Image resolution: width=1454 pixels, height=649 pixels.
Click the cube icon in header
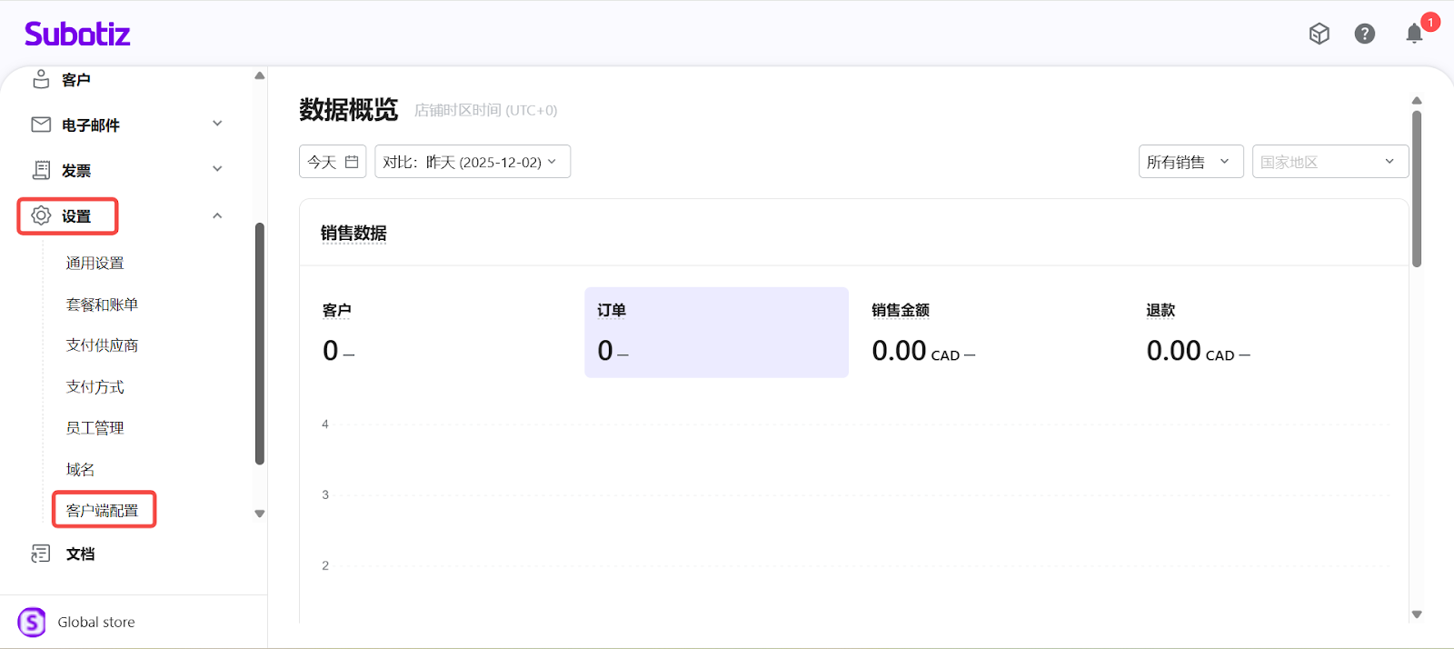tap(1319, 34)
